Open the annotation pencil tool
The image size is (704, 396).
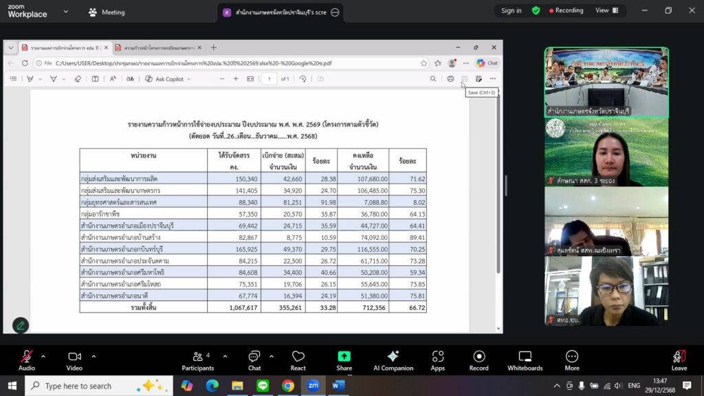pyautogui.click(x=21, y=325)
